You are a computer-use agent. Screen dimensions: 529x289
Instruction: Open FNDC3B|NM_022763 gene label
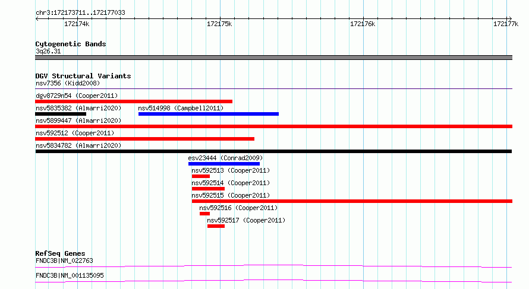click(x=64, y=261)
